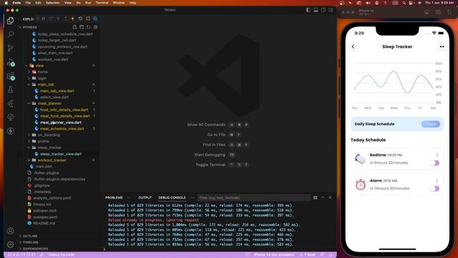The image size is (458, 258).
Task: Open the Apple menu
Action: pyautogui.click(x=6, y=3)
